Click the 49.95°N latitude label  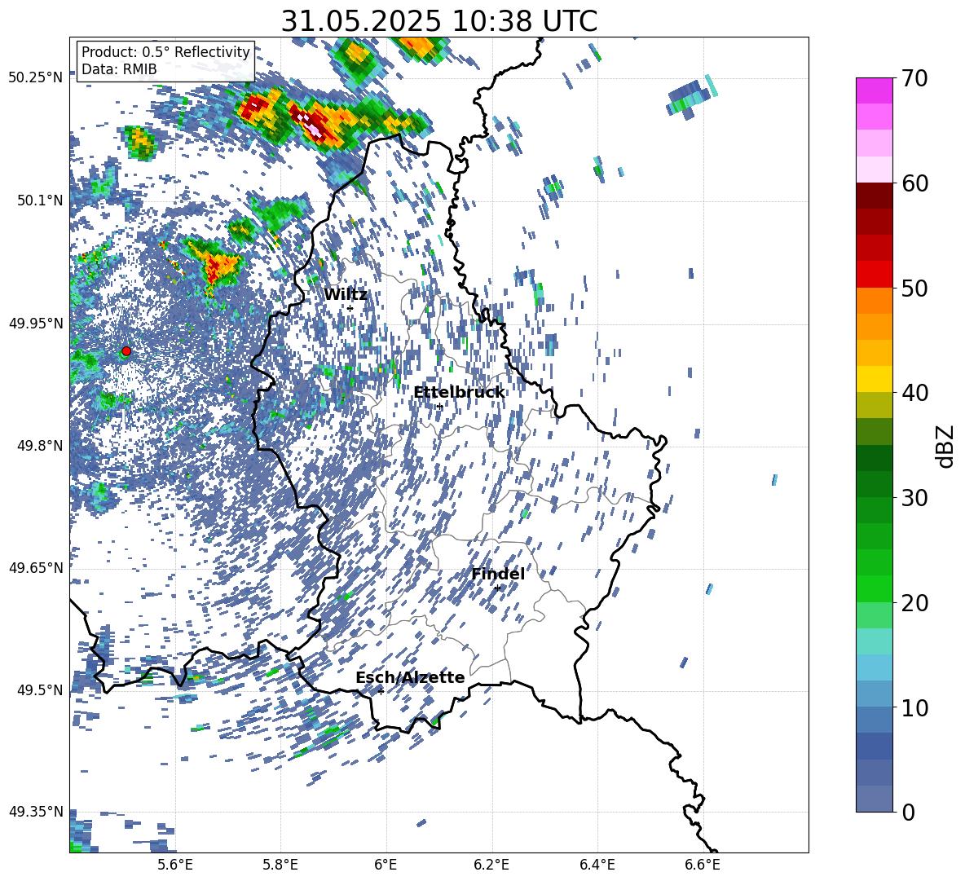tap(37, 323)
